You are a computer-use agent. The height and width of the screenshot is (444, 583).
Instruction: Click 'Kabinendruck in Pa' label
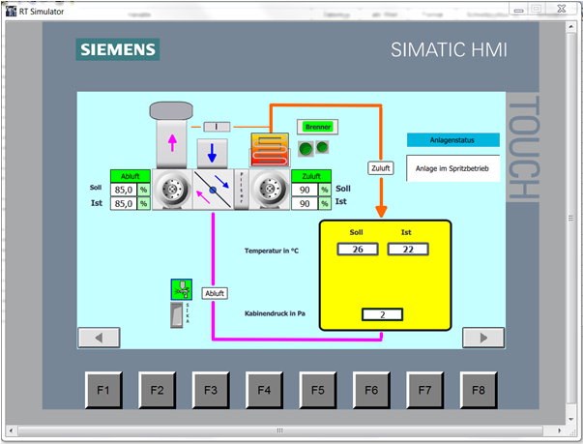click(x=275, y=313)
